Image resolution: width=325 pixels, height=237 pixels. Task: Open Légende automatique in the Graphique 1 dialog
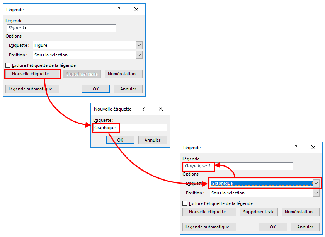coord(209,227)
